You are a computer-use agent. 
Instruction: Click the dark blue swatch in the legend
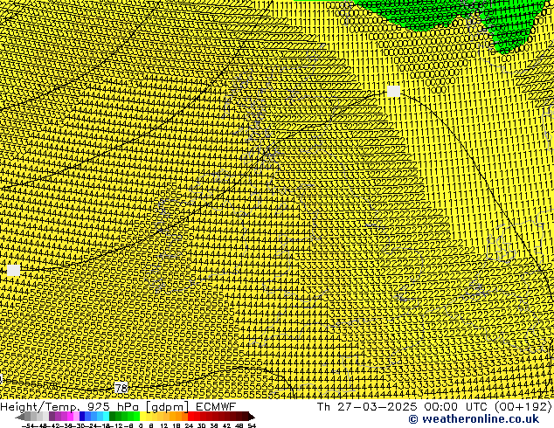82,416
